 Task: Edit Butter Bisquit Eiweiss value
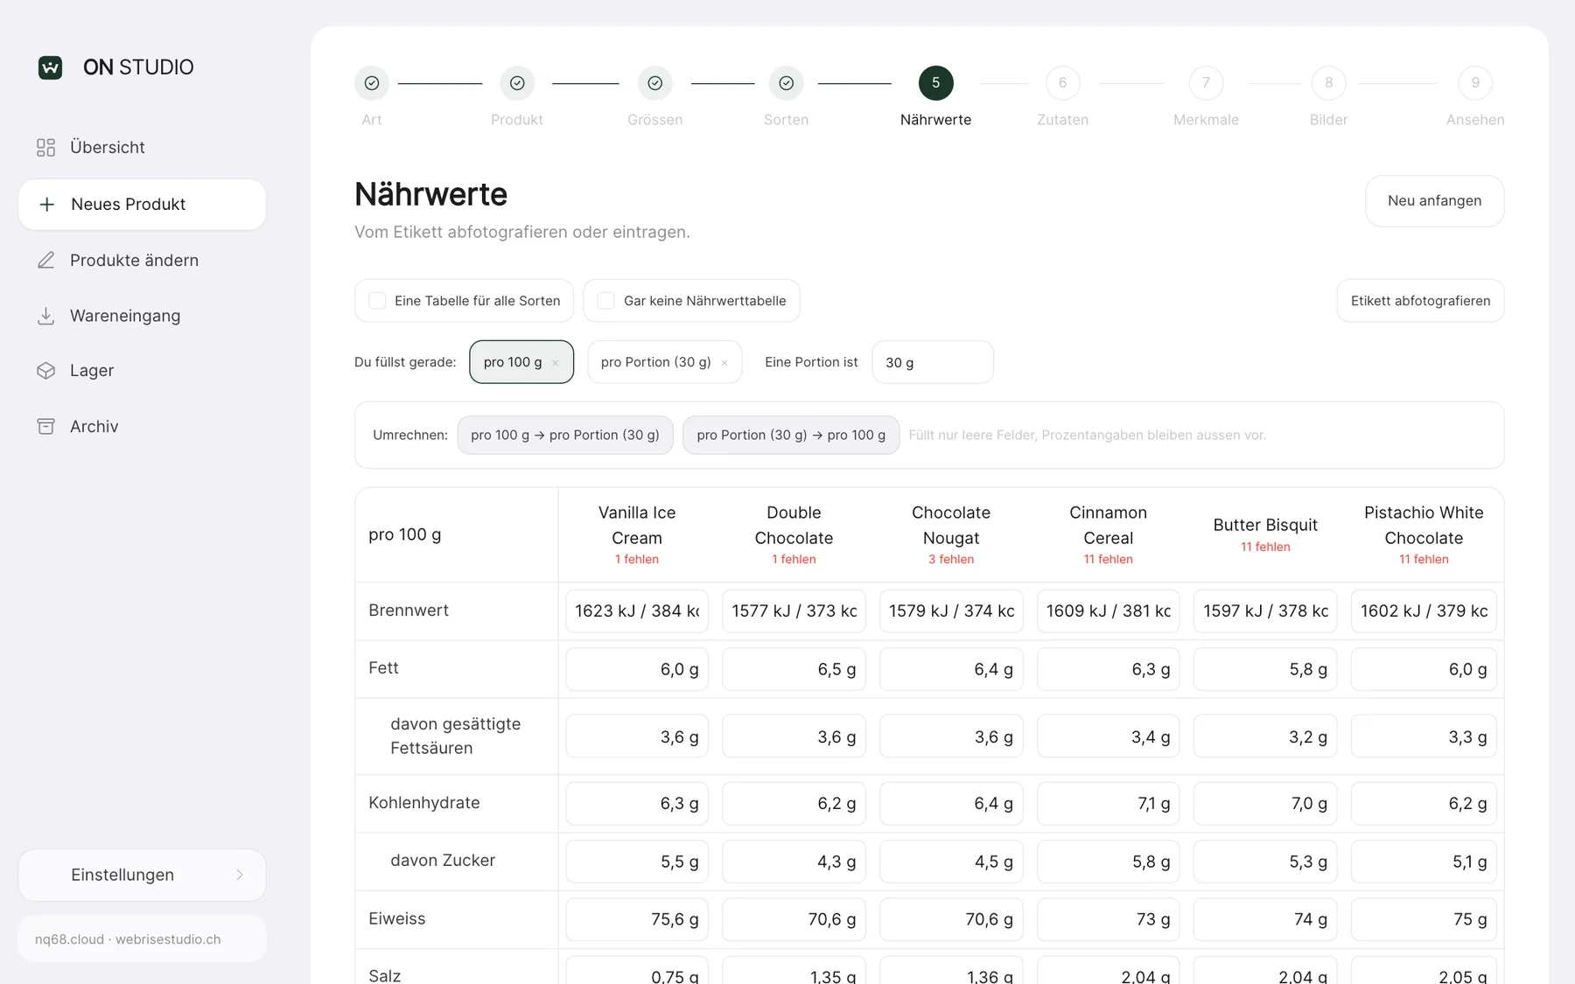pyautogui.click(x=1265, y=919)
